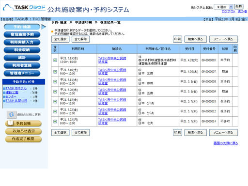
Task: Toggle checkbox for receipt 09-0000005 row
Action: pos(55,60)
